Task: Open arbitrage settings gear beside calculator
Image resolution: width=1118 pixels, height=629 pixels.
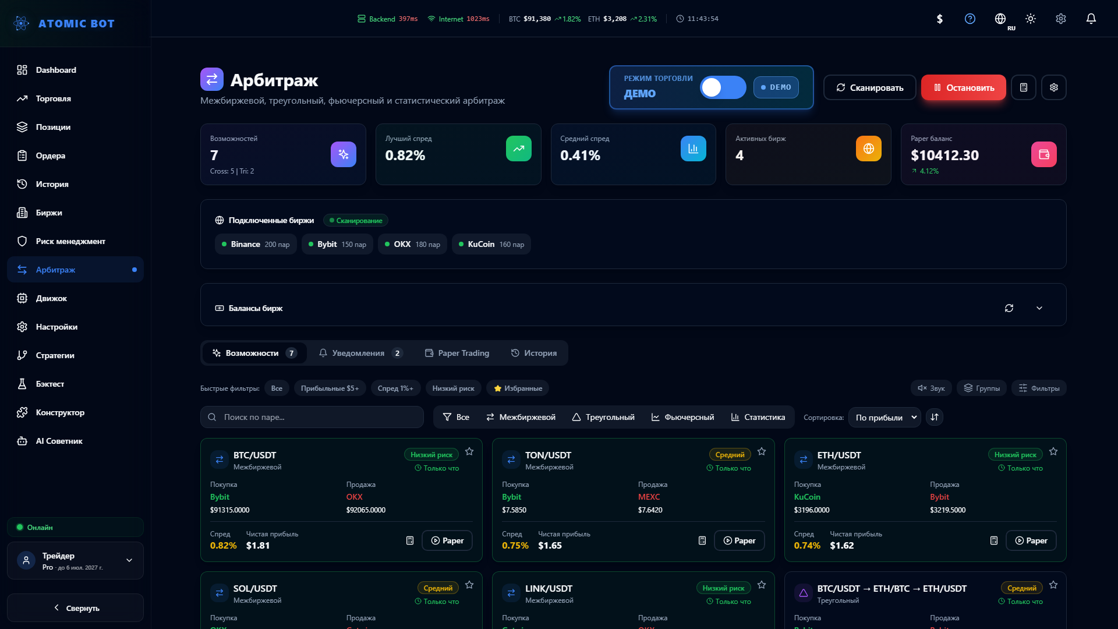Action: (x=1053, y=87)
